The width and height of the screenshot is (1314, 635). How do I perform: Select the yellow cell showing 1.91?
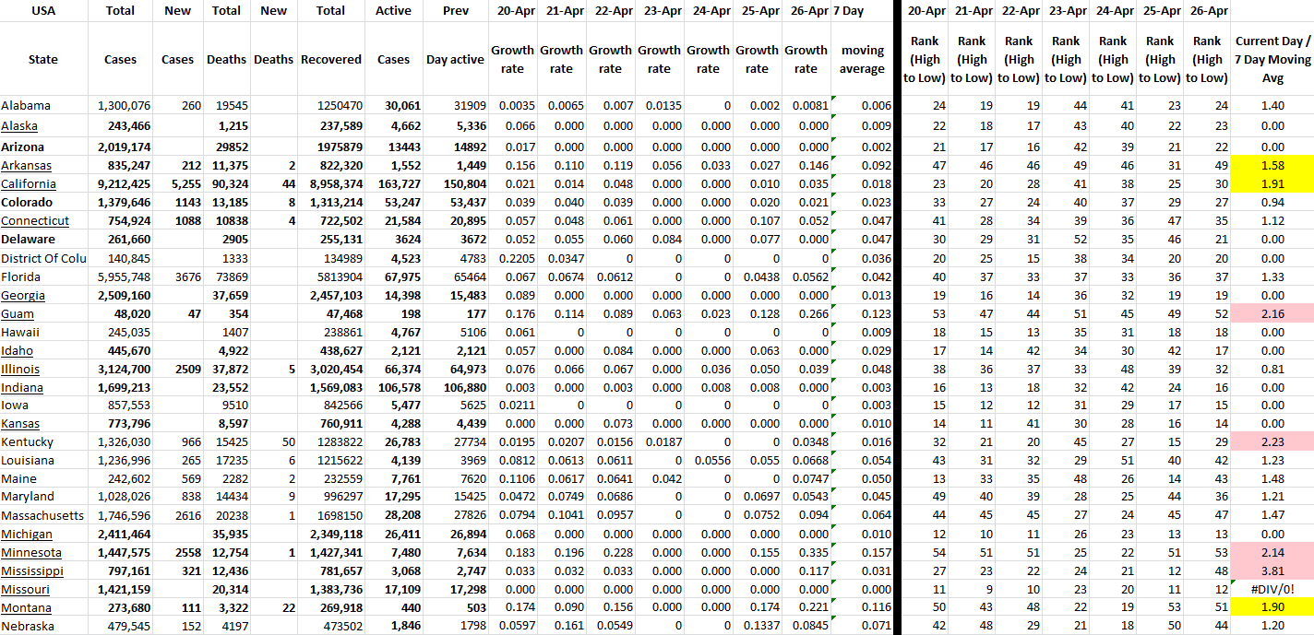[1272, 183]
